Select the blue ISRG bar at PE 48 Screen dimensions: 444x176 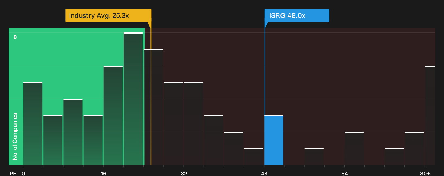coord(274,140)
